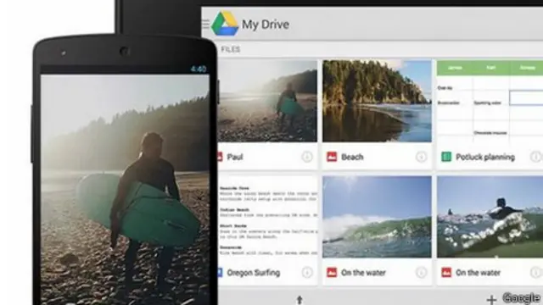Screen dimensions: 543x305
Task: Open the Oregon Surfing document preview
Action: tap(267, 217)
